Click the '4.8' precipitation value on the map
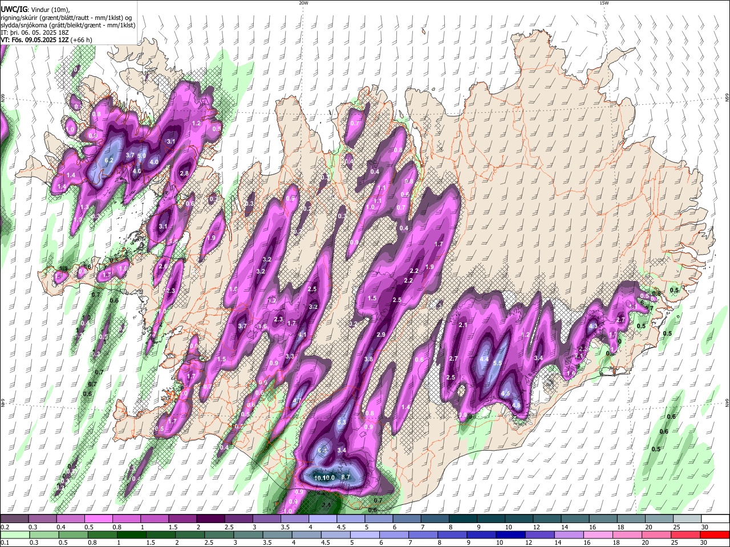Screen dimensions: 730x547 (517, 406)
